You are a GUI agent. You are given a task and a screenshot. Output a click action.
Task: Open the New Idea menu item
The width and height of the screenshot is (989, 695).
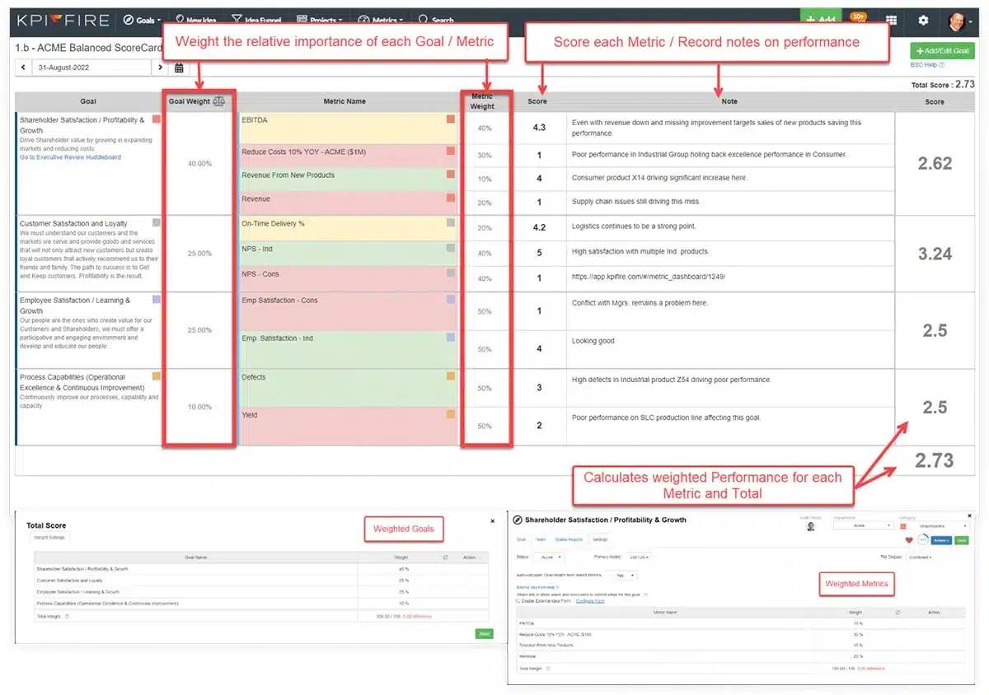(195, 20)
